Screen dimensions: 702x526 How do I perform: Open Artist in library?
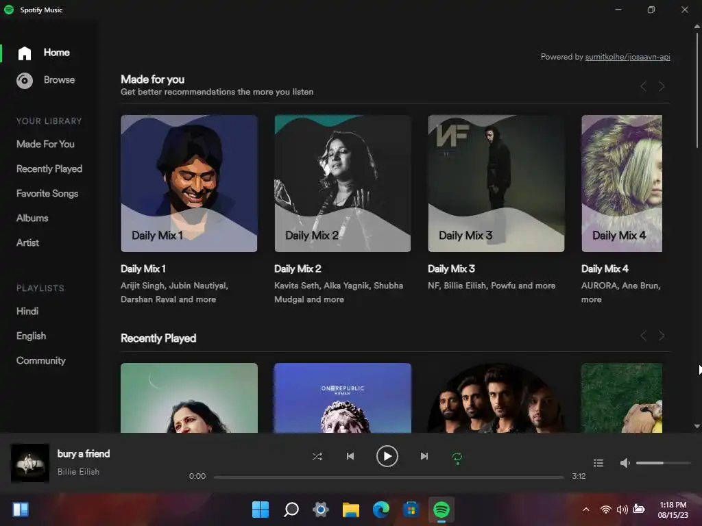pyautogui.click(x=27, y=242)
